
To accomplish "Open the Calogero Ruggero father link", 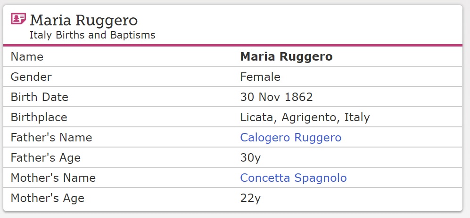I will click(290, 138).
